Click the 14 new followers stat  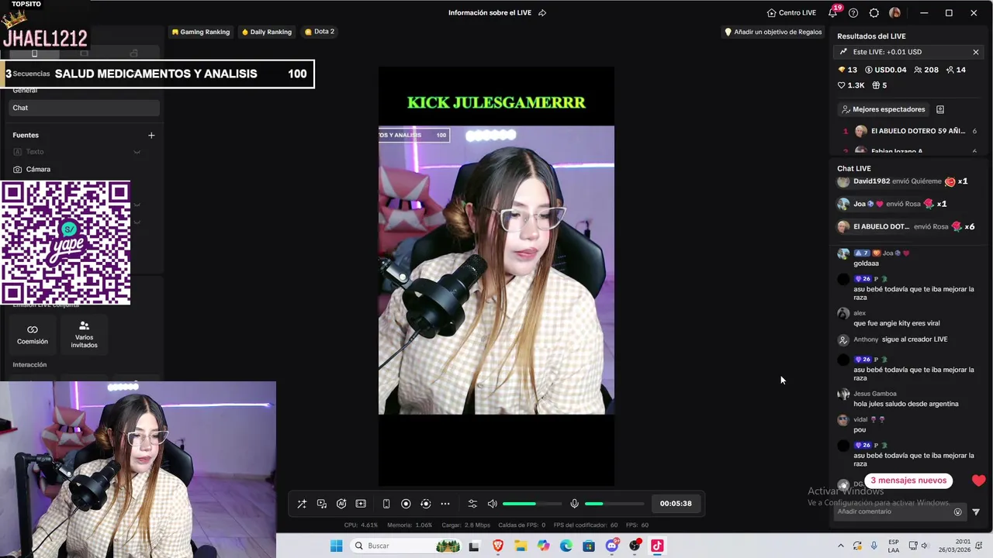(956, 70)
